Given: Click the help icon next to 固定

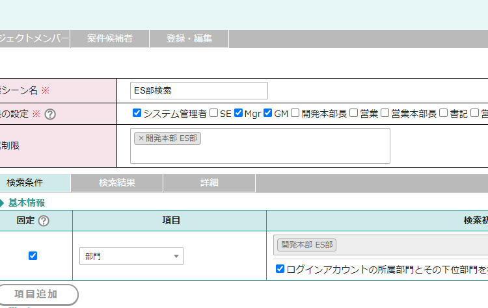Looking at the screenshot, I should [x=44, y=221].
